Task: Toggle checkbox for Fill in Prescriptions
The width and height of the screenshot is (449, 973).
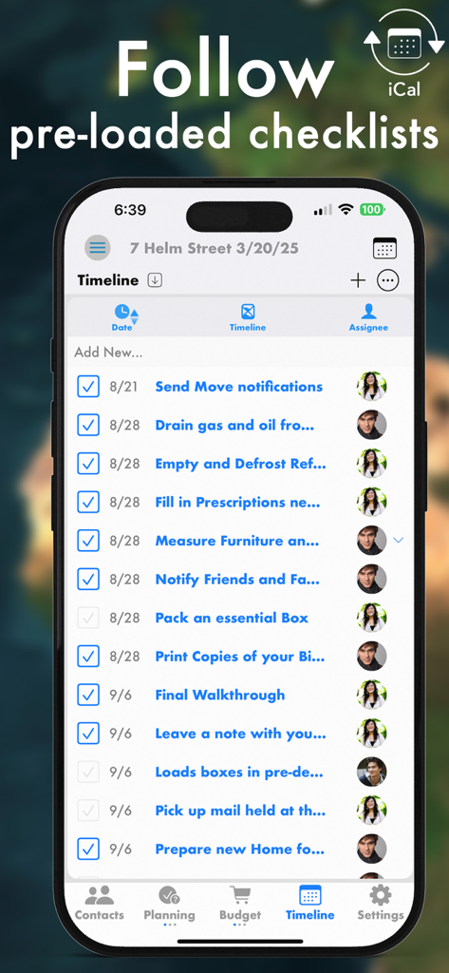Action: [88, 502]
